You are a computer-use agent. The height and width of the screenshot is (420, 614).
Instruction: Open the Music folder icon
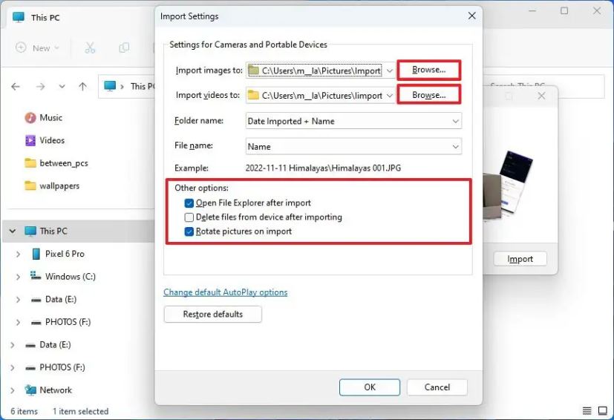(x=30, y=117)
